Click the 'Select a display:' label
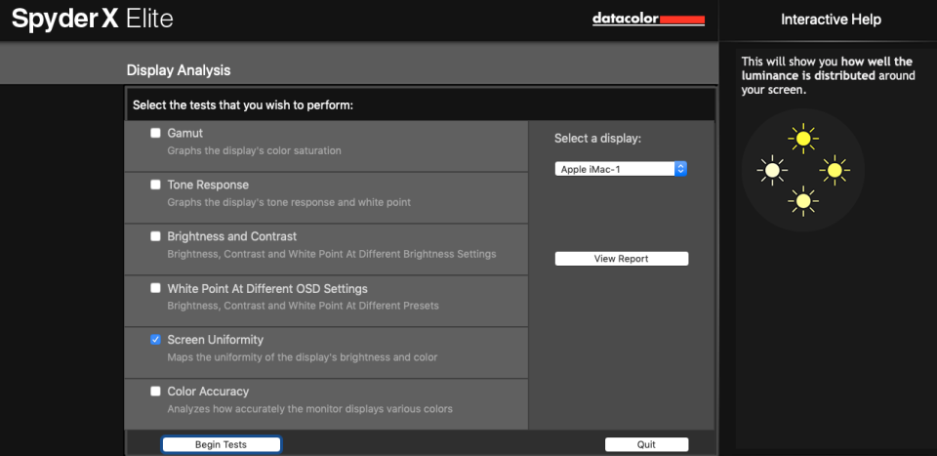 597,139
